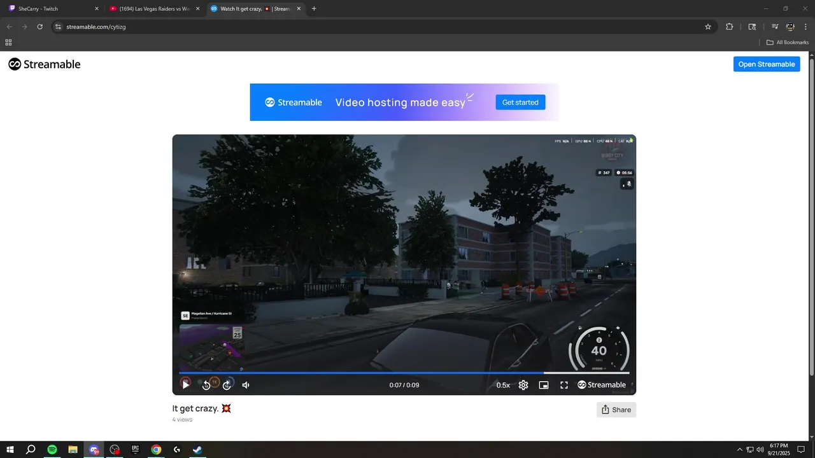Open the Chrome profile avatar
815x458 pixels.
tap(790, 27)
